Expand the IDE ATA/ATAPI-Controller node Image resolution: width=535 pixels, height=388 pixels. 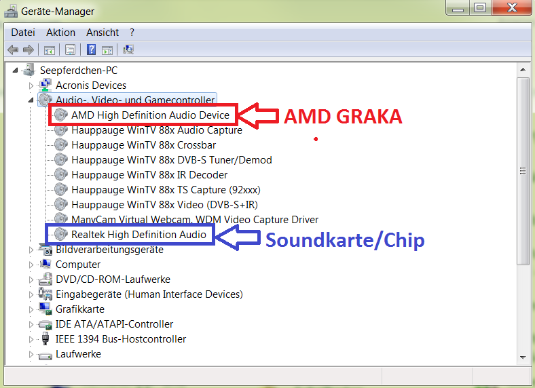[31, 324]
